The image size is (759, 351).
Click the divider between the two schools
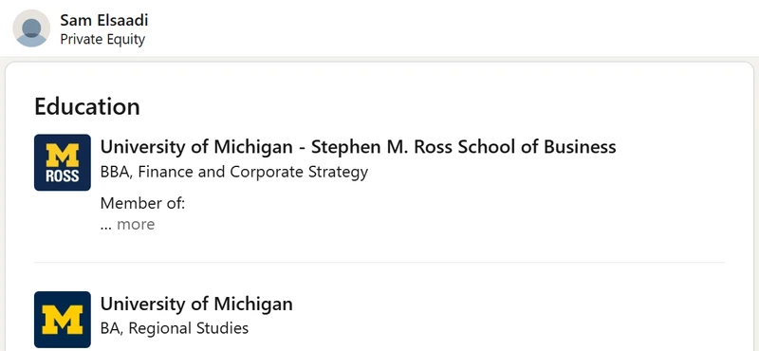tap(379, 263)
